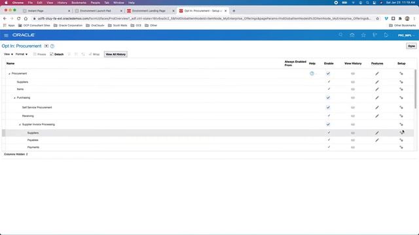Open the page title actions dropdown arrow

coord(46,46)
